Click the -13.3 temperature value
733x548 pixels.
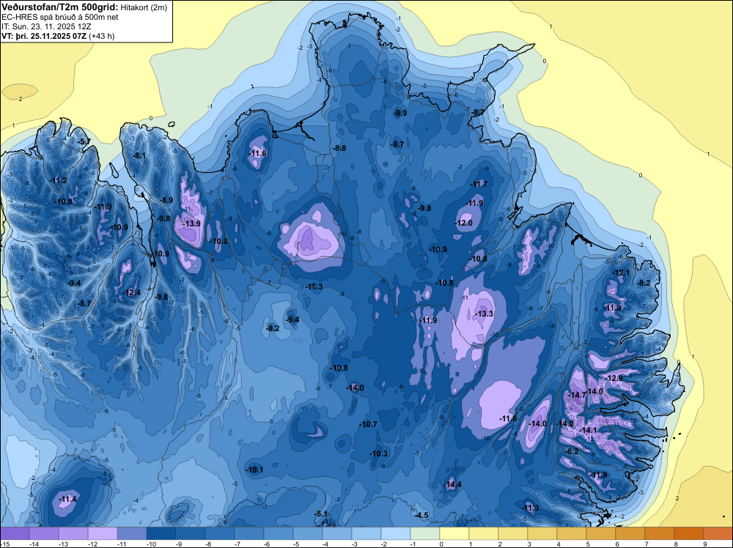[485, 314]
